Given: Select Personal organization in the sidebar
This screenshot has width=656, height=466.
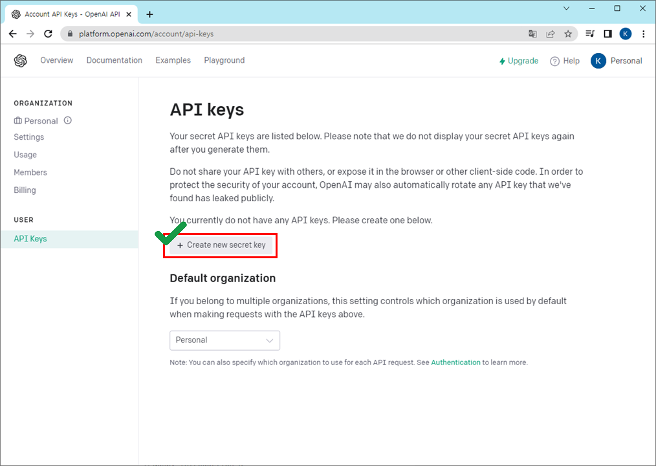Looking at the screenshot, I should (36, 121).
